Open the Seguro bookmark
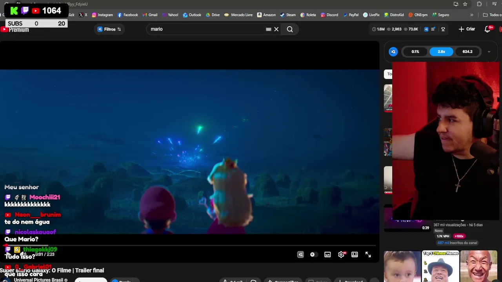 (x=440, y=15)
